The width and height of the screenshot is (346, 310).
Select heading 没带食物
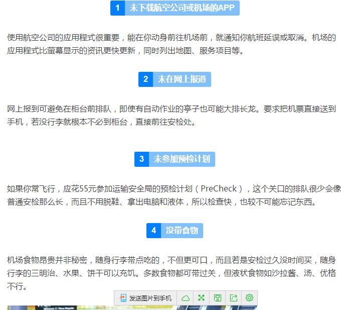pos(182,231)
